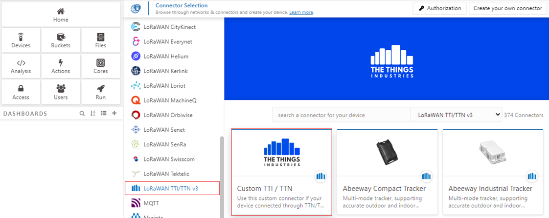Open the LoRaWAN TTI/TTN v3 network dropdown

[x=456, y=115]
